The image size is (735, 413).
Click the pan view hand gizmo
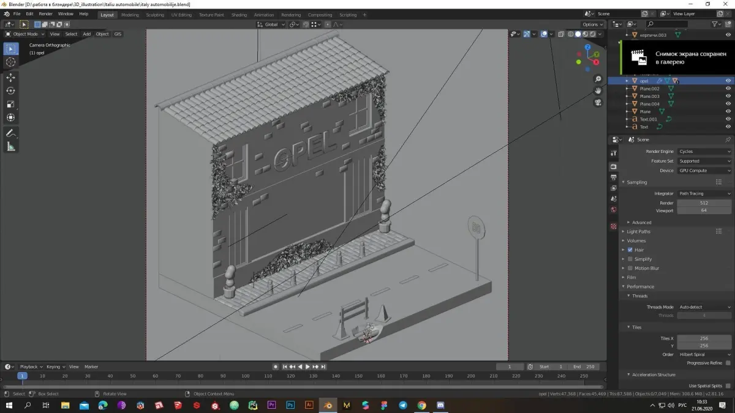coord(598,91)
